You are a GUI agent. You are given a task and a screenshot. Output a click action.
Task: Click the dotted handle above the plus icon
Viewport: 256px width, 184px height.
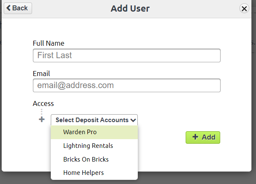[42, 112]
